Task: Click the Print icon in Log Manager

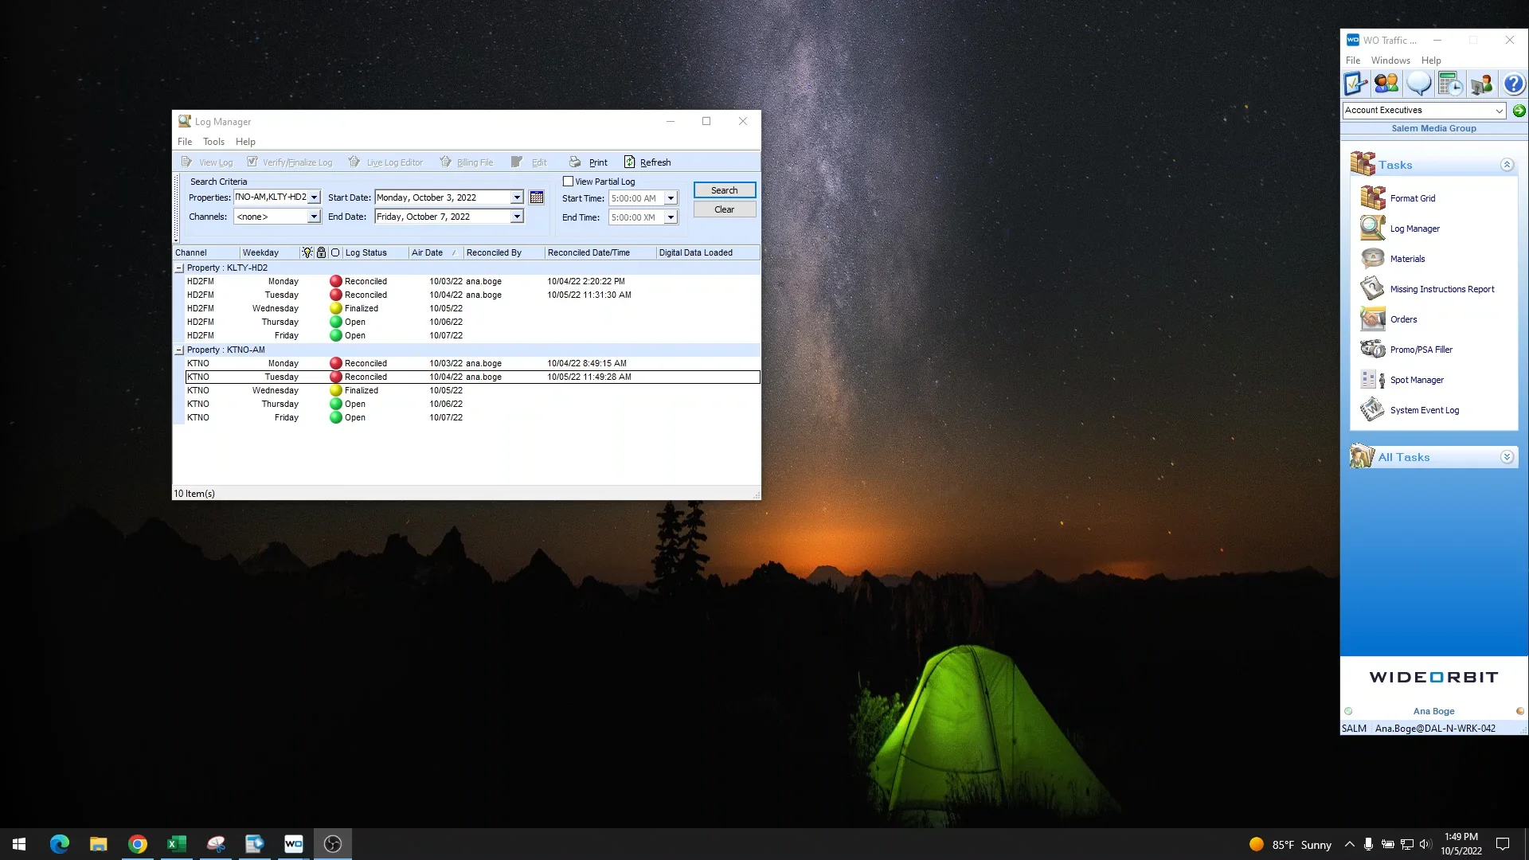Action: [x=587, y=162]
